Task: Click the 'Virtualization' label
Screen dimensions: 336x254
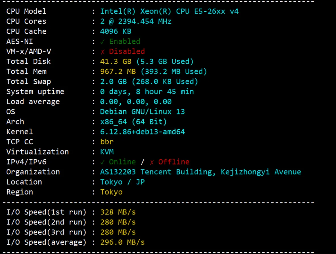Action: [x=37, y=152]
